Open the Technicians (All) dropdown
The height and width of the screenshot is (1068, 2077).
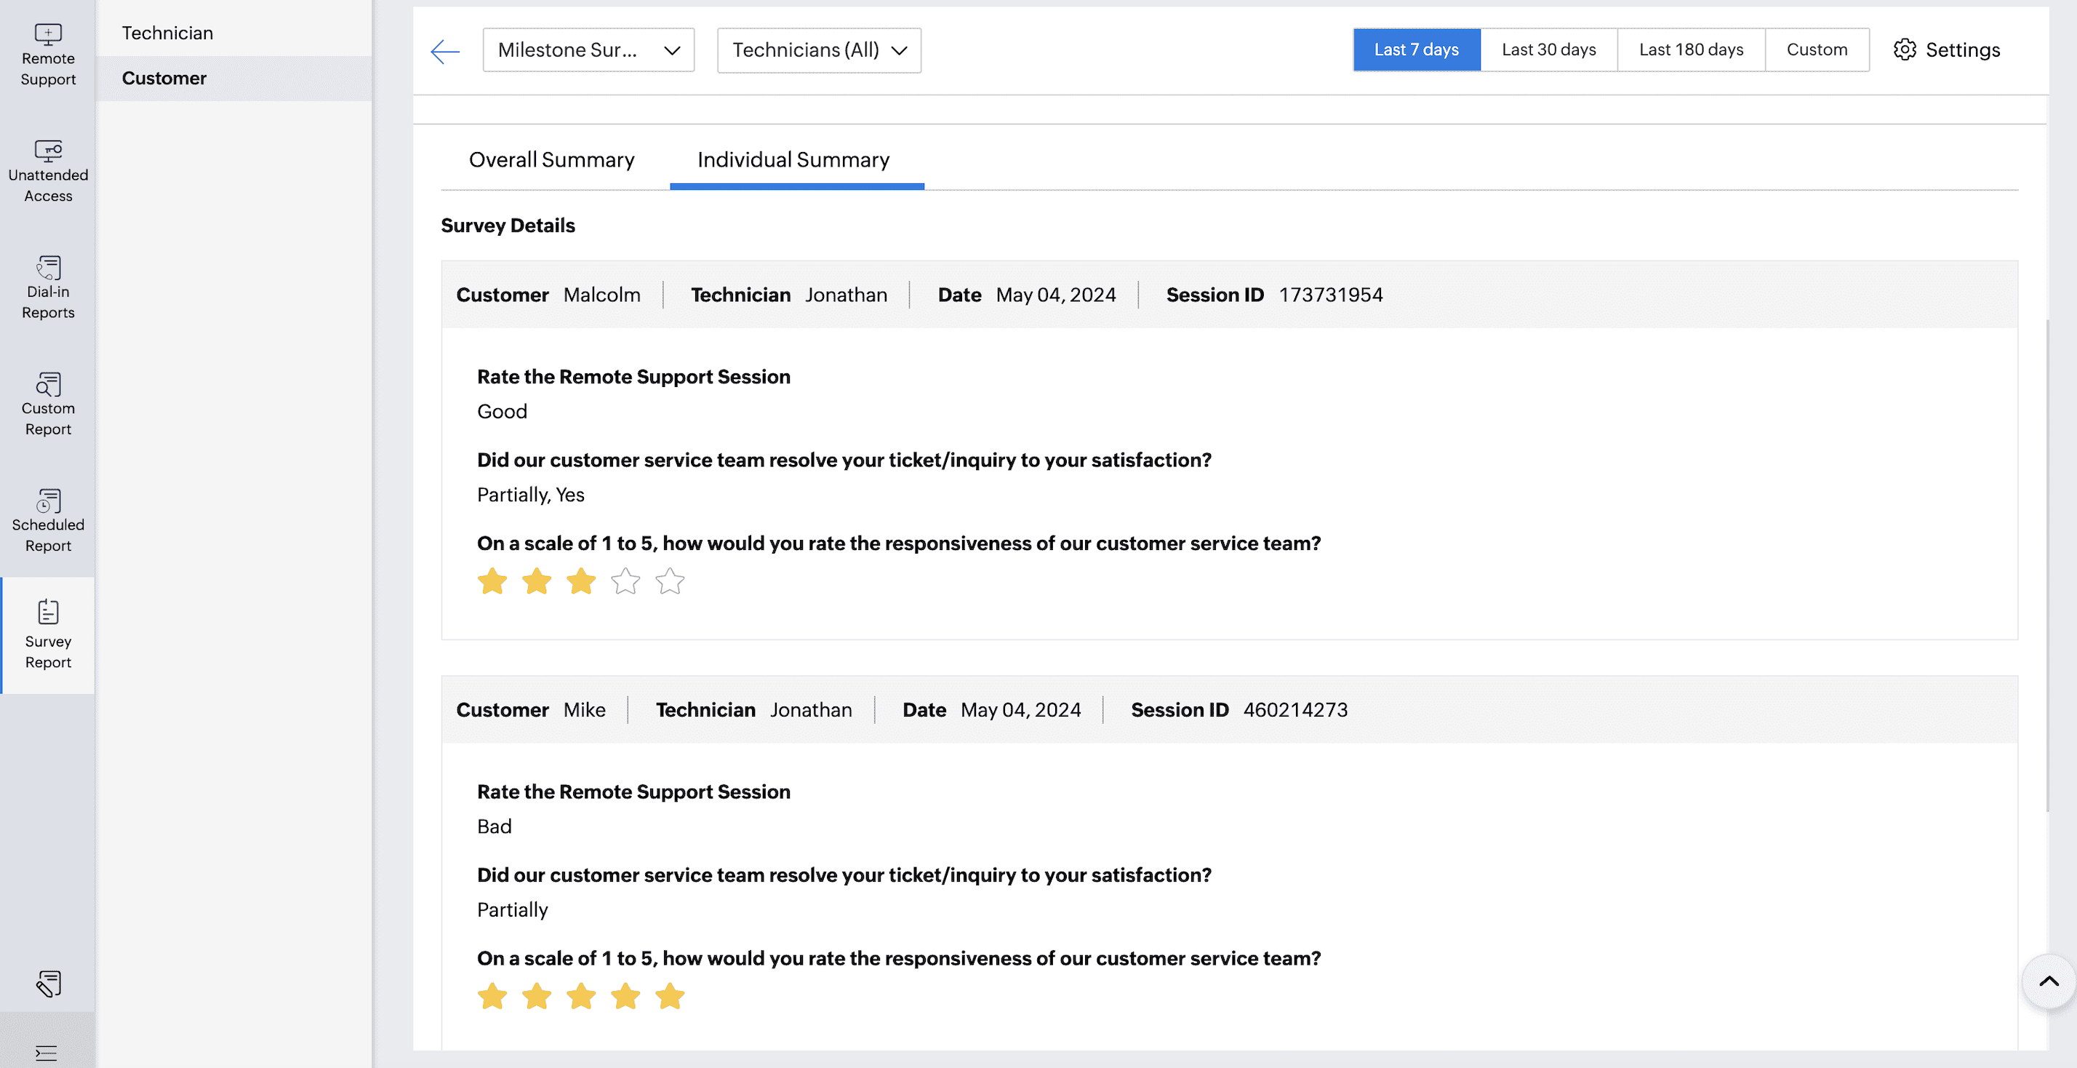pyautogui.click(x=818, y=50)
